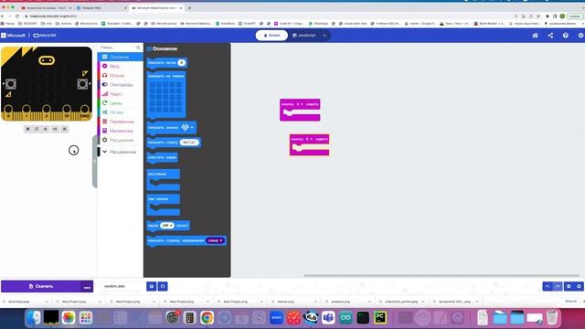Select the 'при начале' on start block
The image size is (585, 329).
163,205
